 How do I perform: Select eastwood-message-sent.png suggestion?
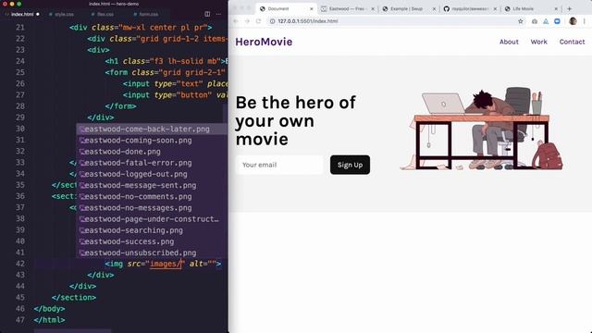click(152, 185)
